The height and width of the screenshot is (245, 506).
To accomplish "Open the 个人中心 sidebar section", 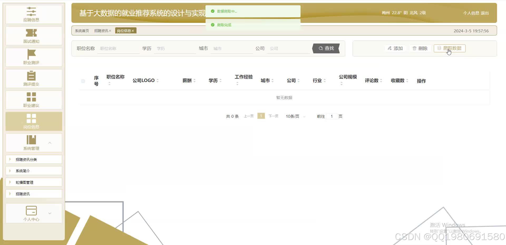I will pyautogui.click(x=31, y=213).
